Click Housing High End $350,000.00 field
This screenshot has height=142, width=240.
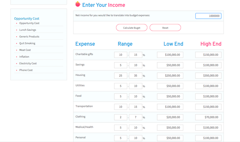pos(208,75)
